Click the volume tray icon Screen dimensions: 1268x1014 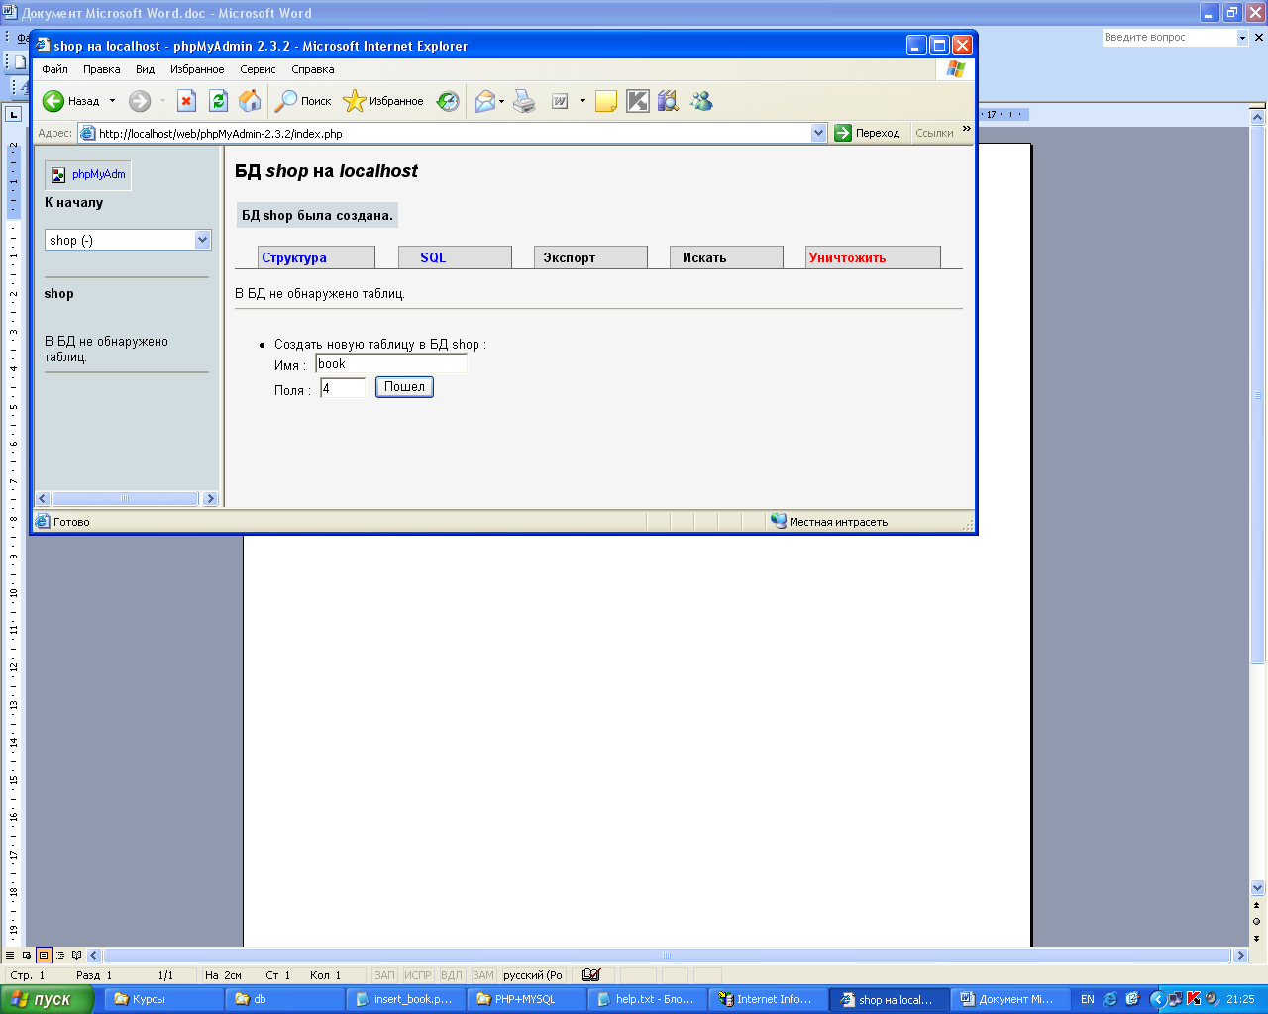point(1211,999)
